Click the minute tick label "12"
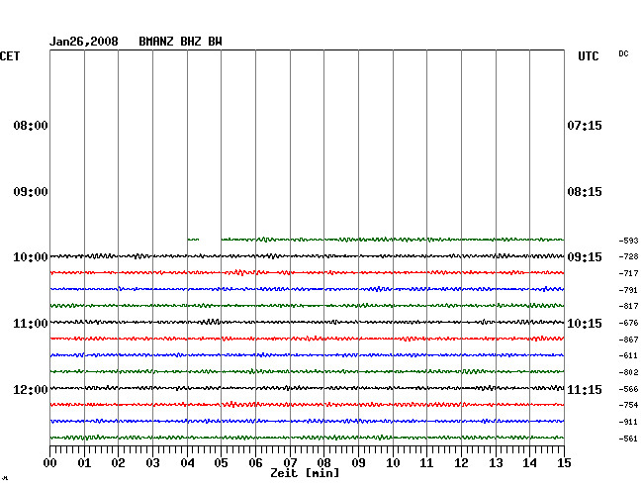 (461, 463)
